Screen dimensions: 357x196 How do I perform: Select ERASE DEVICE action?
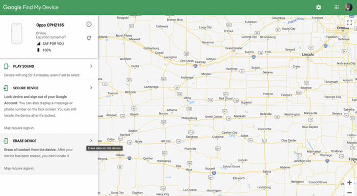pyautogui.click(x=24, y=141)
